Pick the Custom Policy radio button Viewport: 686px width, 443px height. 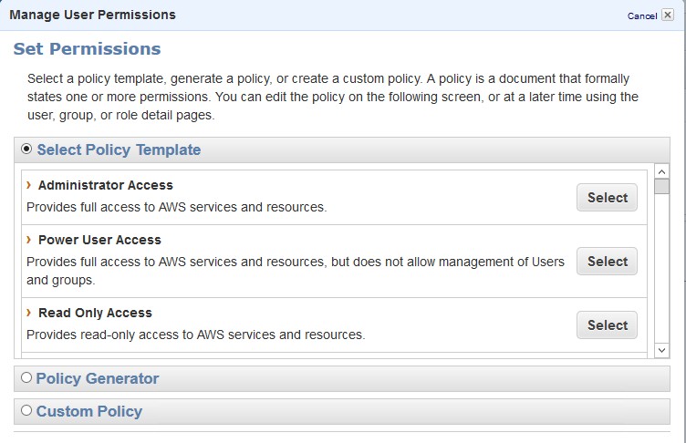tap(26, 410)
